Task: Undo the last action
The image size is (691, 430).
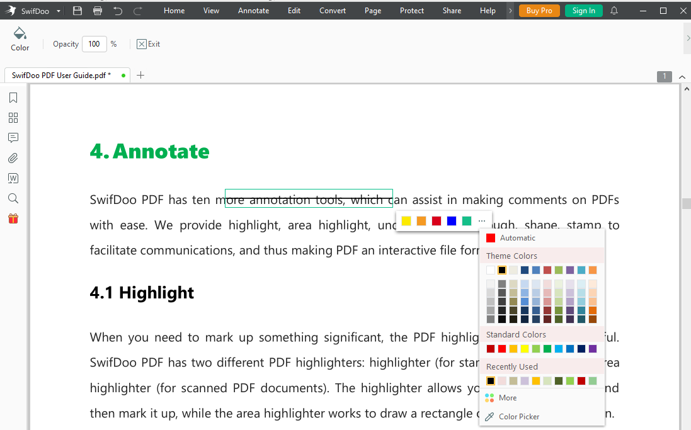Action: (x=118, y=11)
